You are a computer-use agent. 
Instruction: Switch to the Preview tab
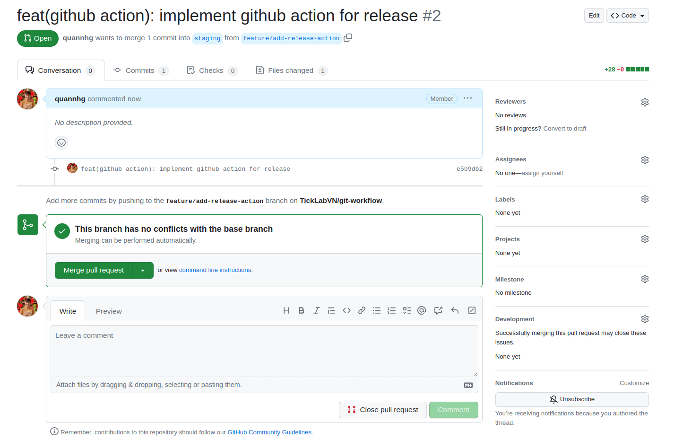(109, 311)
